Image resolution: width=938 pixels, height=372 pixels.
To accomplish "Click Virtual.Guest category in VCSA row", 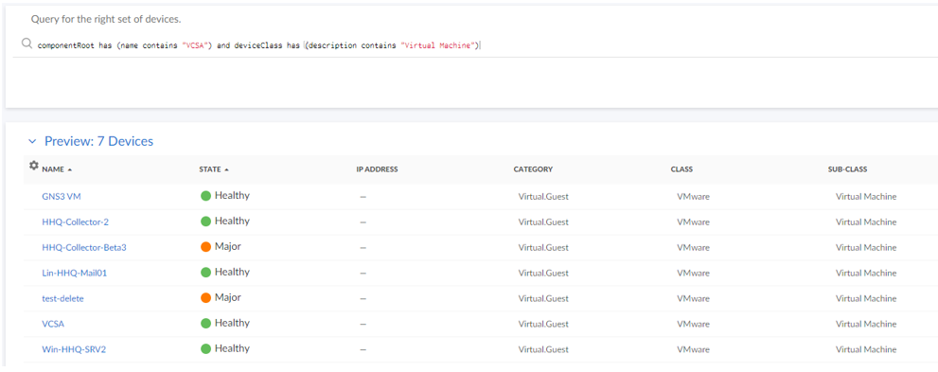I will click(543, 324).
